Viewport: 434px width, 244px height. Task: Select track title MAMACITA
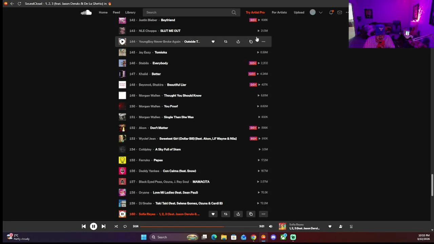(x=201, y=182)
